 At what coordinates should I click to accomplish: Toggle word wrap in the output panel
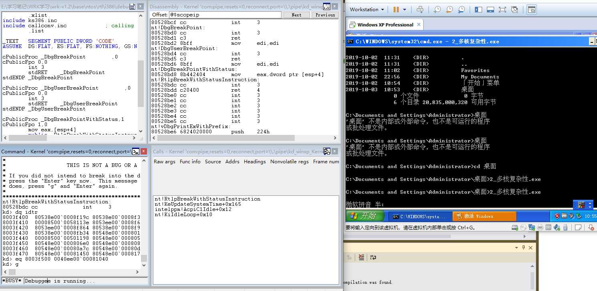(x=373, y=257)
